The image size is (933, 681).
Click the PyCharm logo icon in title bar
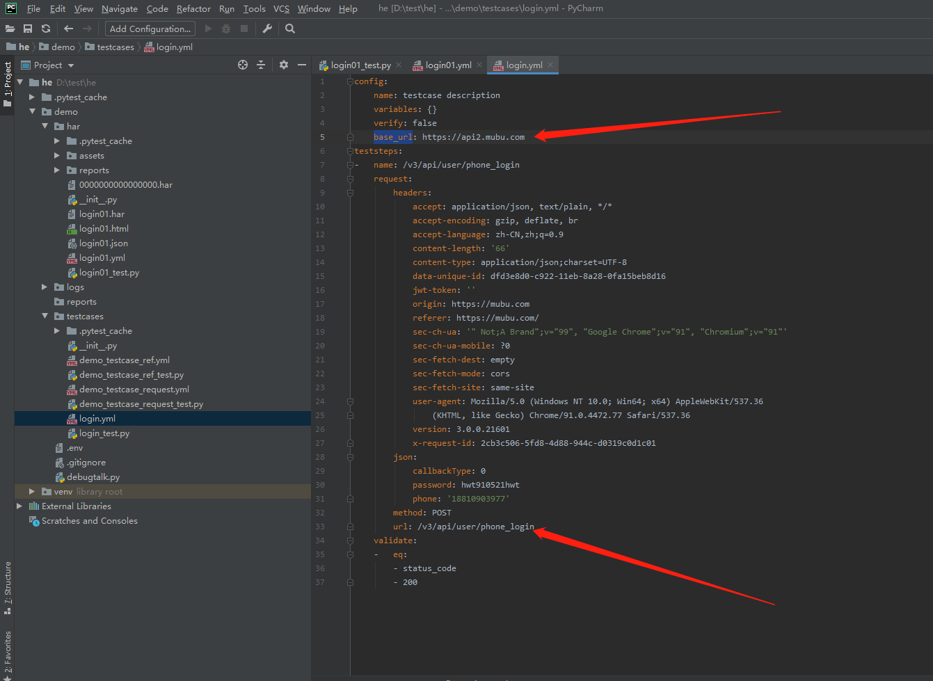[x=11, y=8]
